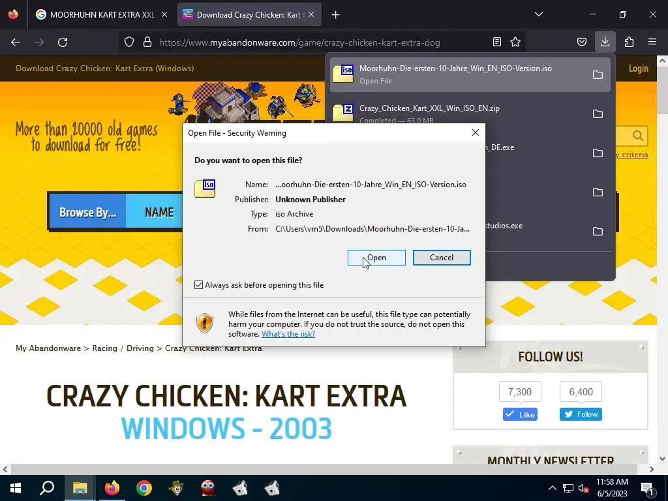Click the tracking protection shield icon

click(129, 42)
